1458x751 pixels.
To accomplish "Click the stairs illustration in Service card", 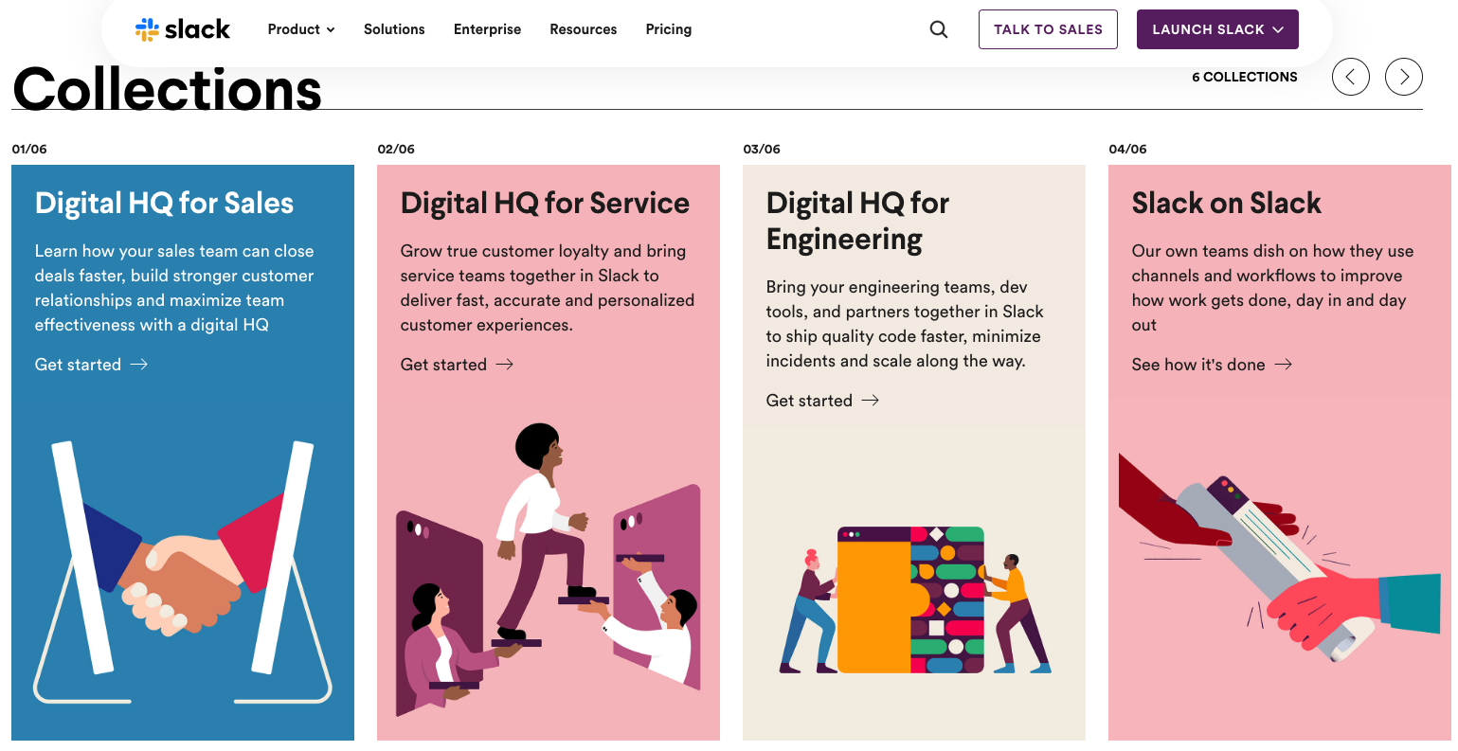I will (548, 571).
